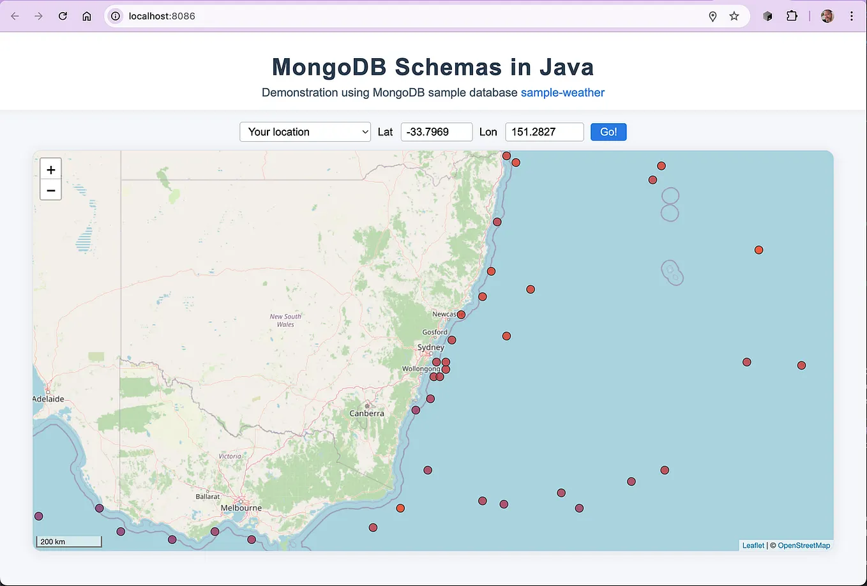
Task: Bookmark the page with the star icon
Action: pyautogui.click(x=734, y=17)
